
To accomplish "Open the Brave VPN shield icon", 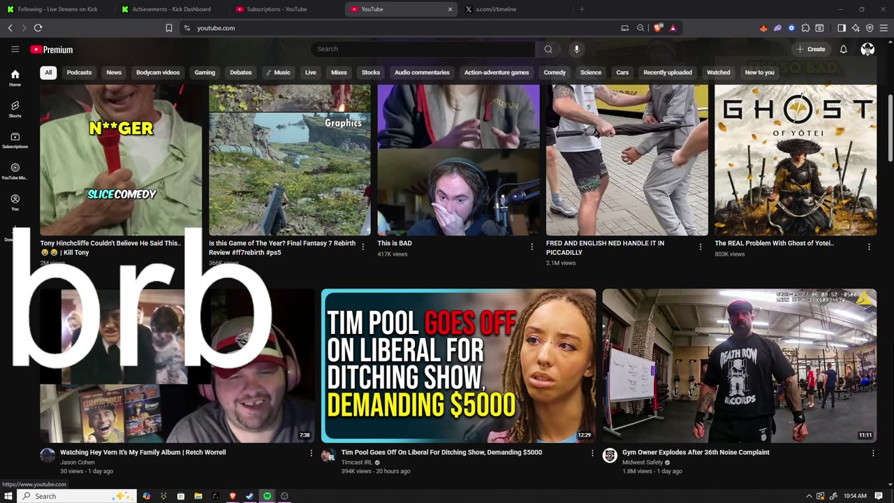I will (870, 28).
